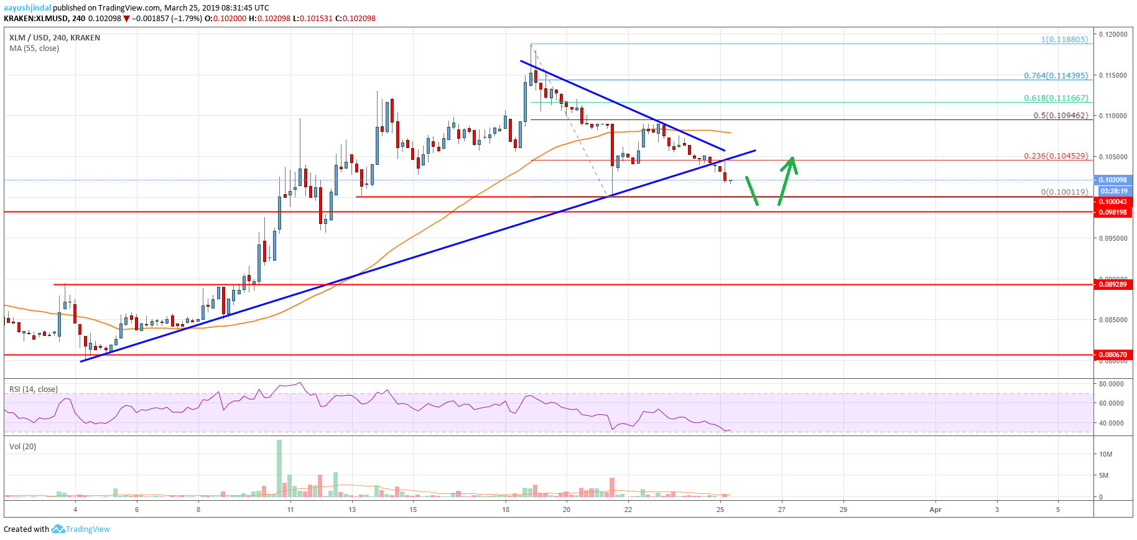
Task: Click the volume 5M axis label
Action: (x=1104, y=475)
